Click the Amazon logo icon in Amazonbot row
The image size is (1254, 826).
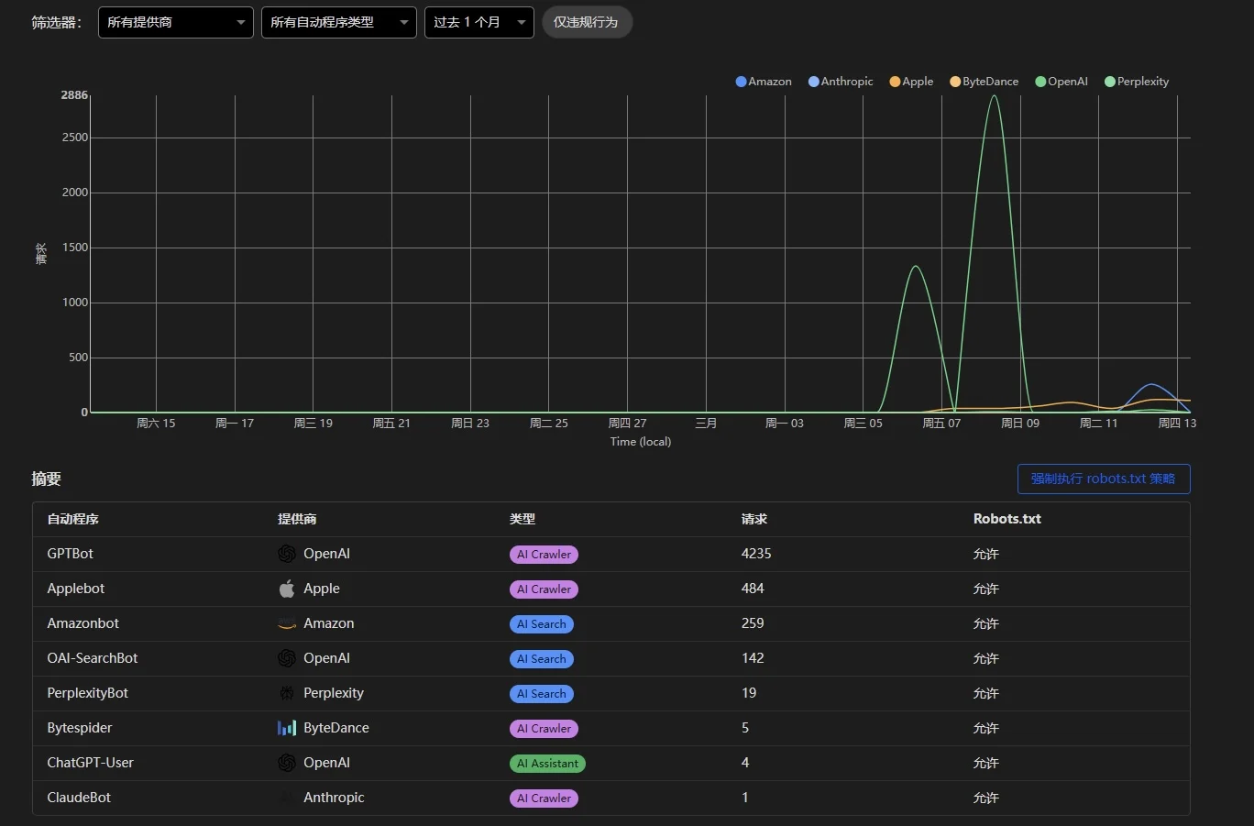pos(287,623)
